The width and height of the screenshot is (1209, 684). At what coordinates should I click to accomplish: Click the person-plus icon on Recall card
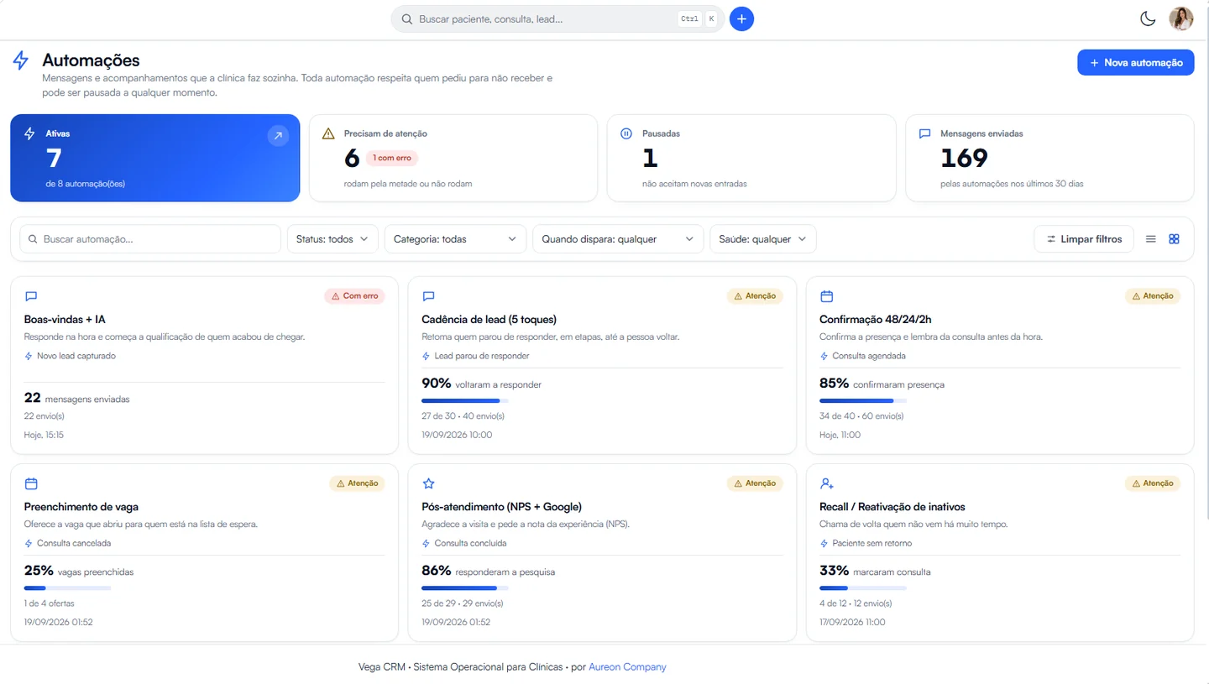coord(826,483)
